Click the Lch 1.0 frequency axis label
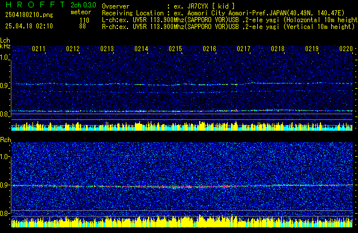The height and width of the screenshot is (233, 358). (x=5, y=57)
